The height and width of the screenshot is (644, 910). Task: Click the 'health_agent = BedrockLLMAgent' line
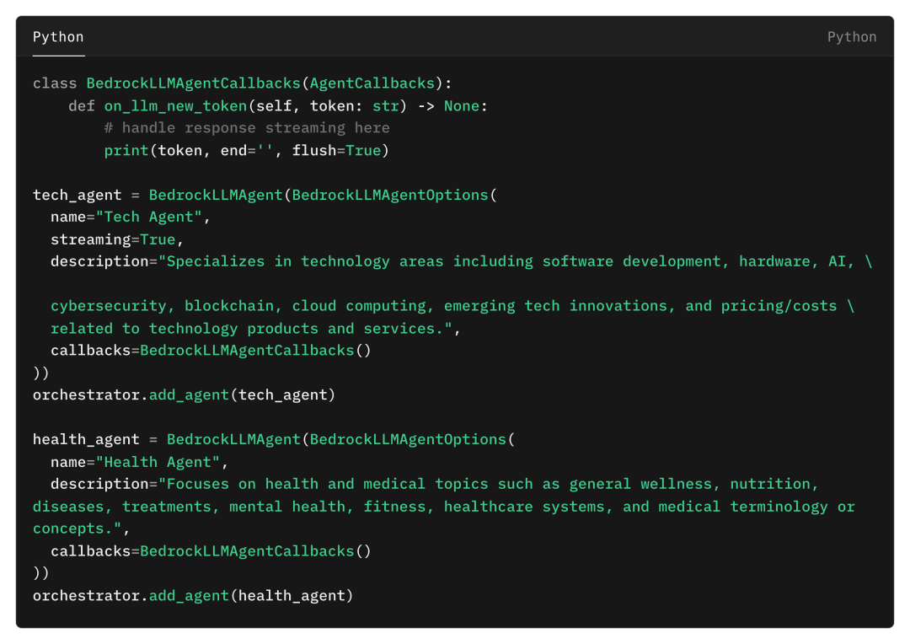click(273, 440)
